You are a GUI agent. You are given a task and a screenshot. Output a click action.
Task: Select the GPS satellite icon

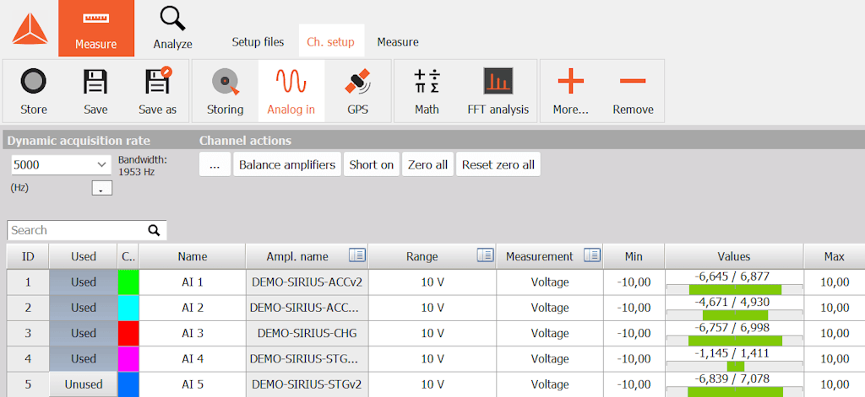(x=357, y=82)
